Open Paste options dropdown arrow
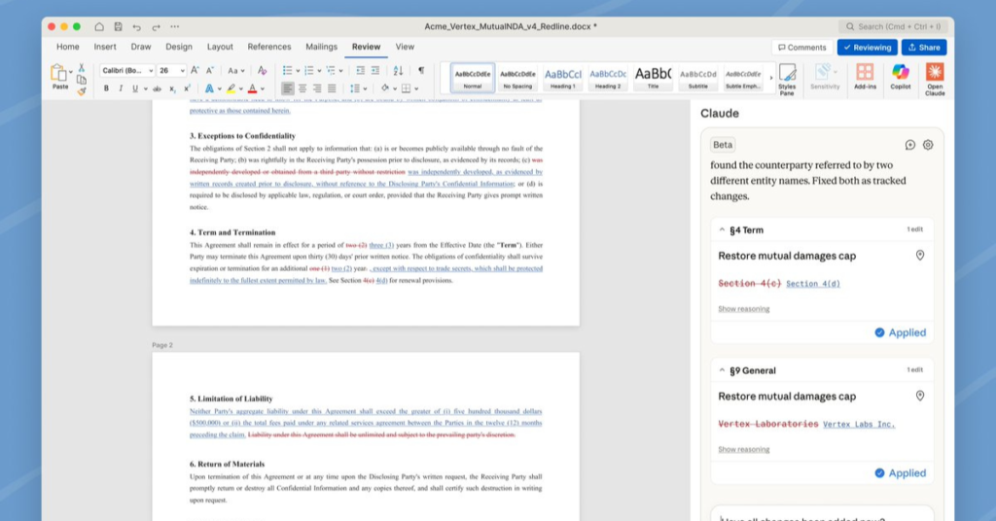Viewport: 996px width, 521px height. (x=70, y=71)
